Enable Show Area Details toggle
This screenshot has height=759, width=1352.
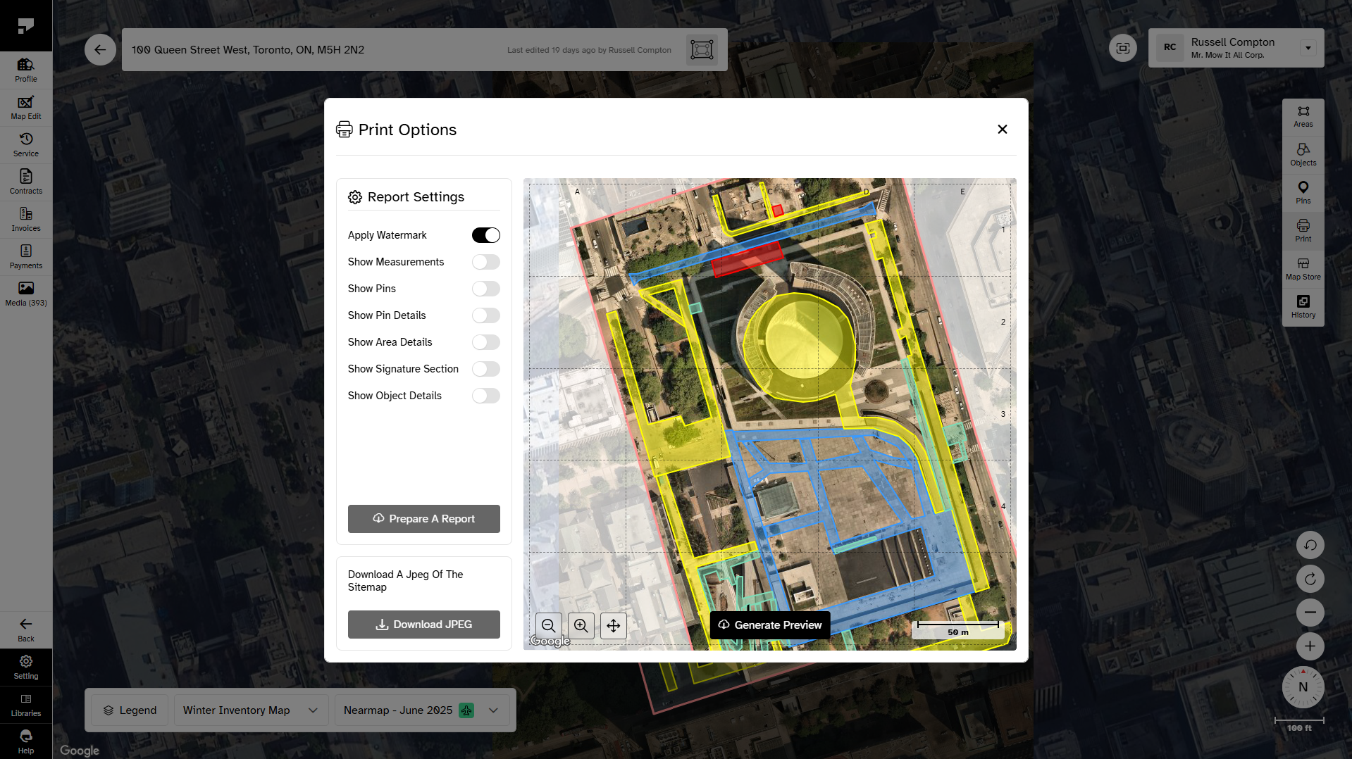click(486, 342)
